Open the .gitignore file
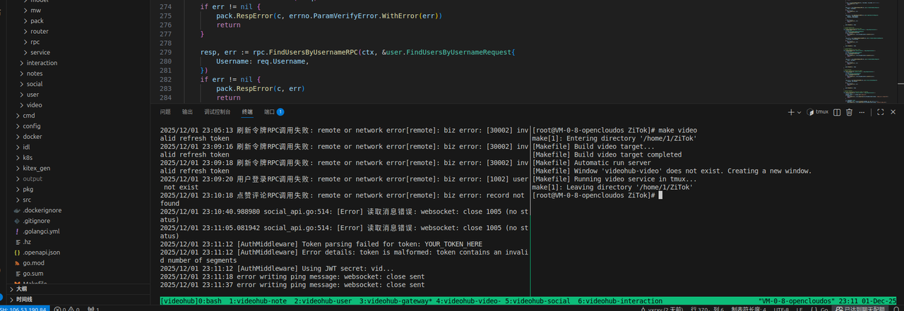904x311 pixels. point(36,221)
